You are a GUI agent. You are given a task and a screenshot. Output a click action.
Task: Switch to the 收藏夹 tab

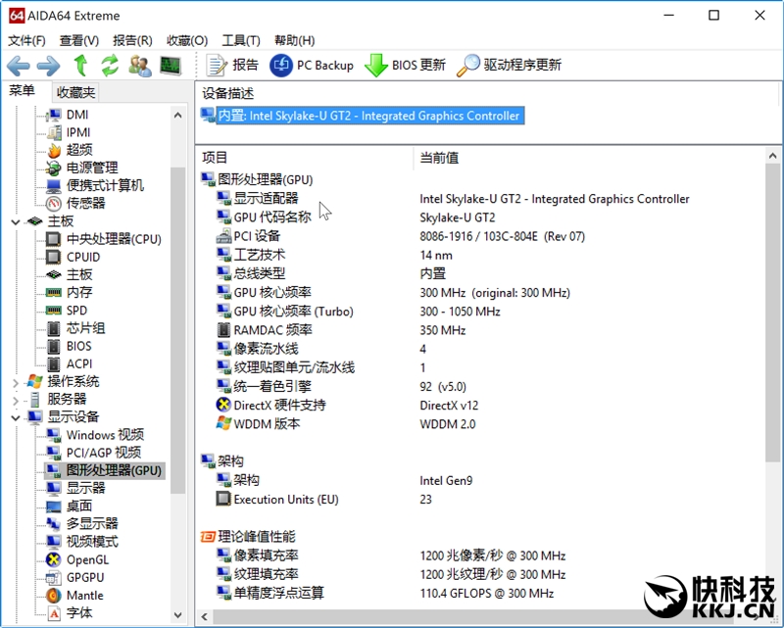point(75,92)
